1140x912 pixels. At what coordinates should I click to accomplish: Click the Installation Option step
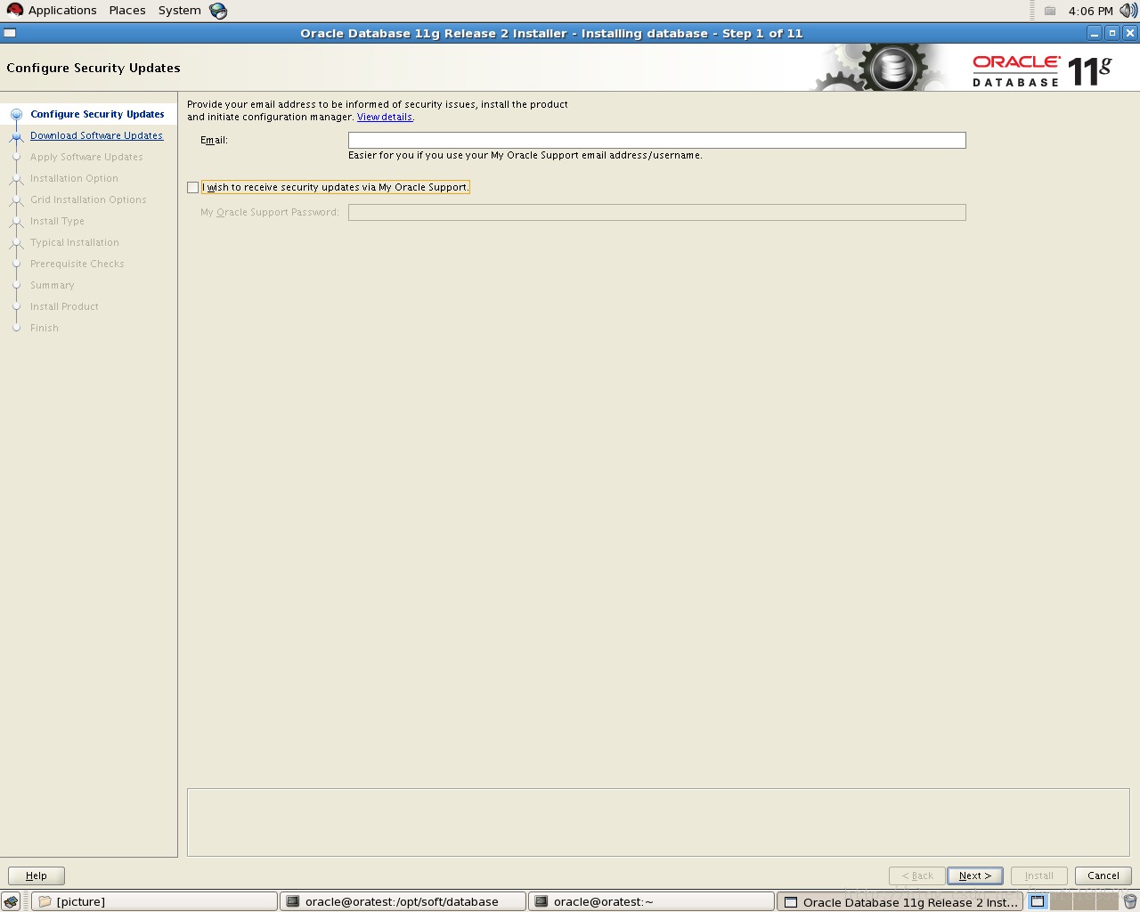[x=74, y=178]
